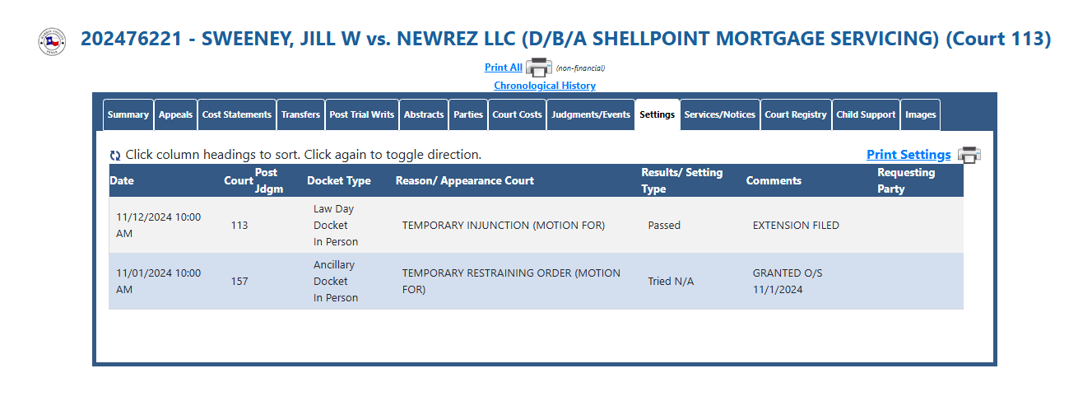This screenshot has width=1092, height=415.
Task: Switch to the Summary tab
Action: click(x=128, y=115)
